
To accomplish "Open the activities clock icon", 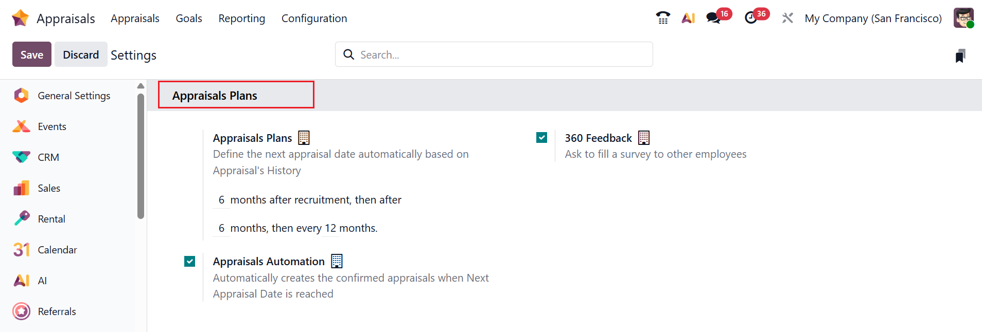I will 751,18.
